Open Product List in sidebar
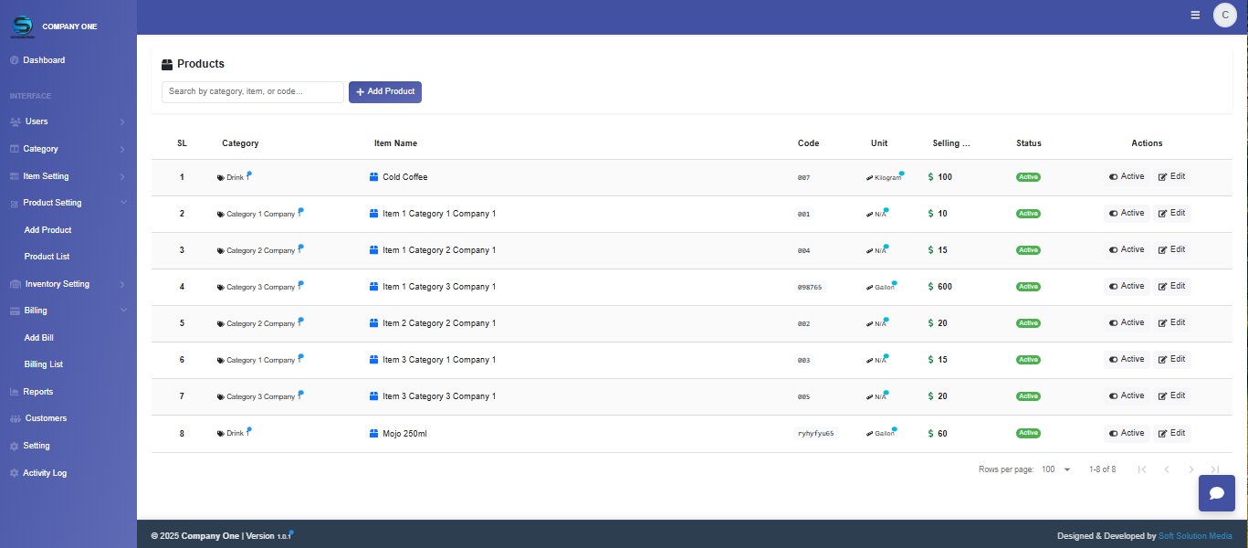The height and width of the screenshot is (548, 1248). coord(47,257)
